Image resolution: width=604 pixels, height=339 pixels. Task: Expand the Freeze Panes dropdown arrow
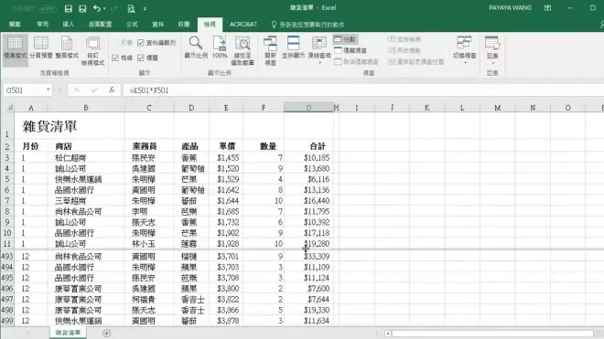(319, 63)
